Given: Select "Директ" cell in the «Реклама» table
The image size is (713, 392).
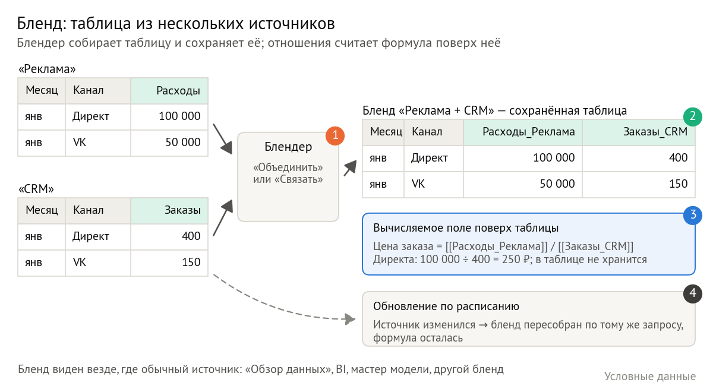Looking at the screenshot, I should point(98,116).
